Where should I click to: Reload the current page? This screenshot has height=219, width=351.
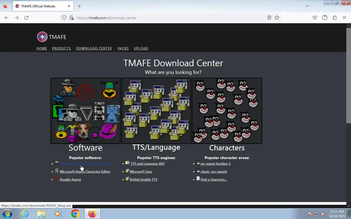point(26,18)
